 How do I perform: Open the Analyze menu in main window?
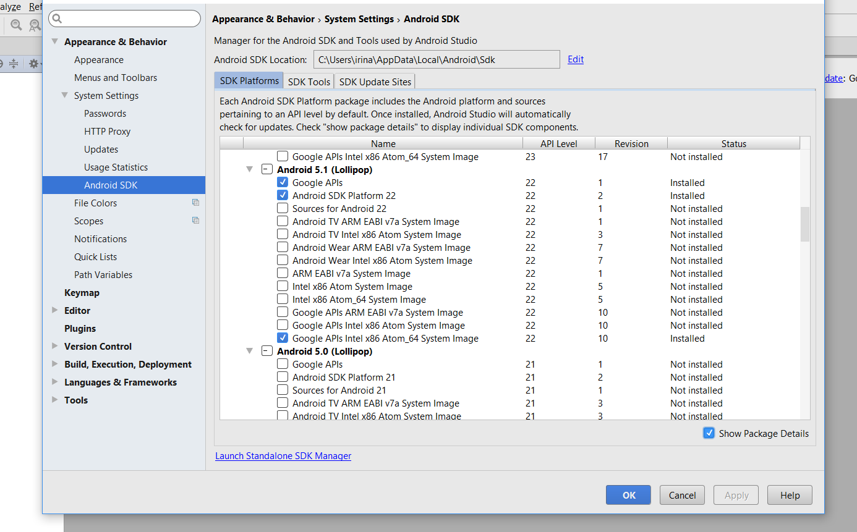click(x=10, y=7)
